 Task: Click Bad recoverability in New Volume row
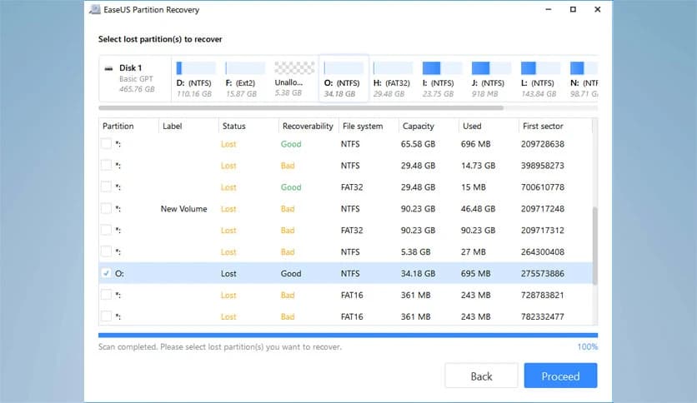point(288,209)
